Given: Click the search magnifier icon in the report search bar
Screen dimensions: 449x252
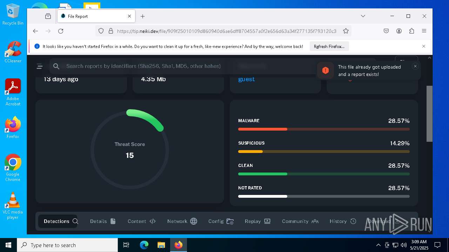Looking at the screenshot, I should [56, 66].
